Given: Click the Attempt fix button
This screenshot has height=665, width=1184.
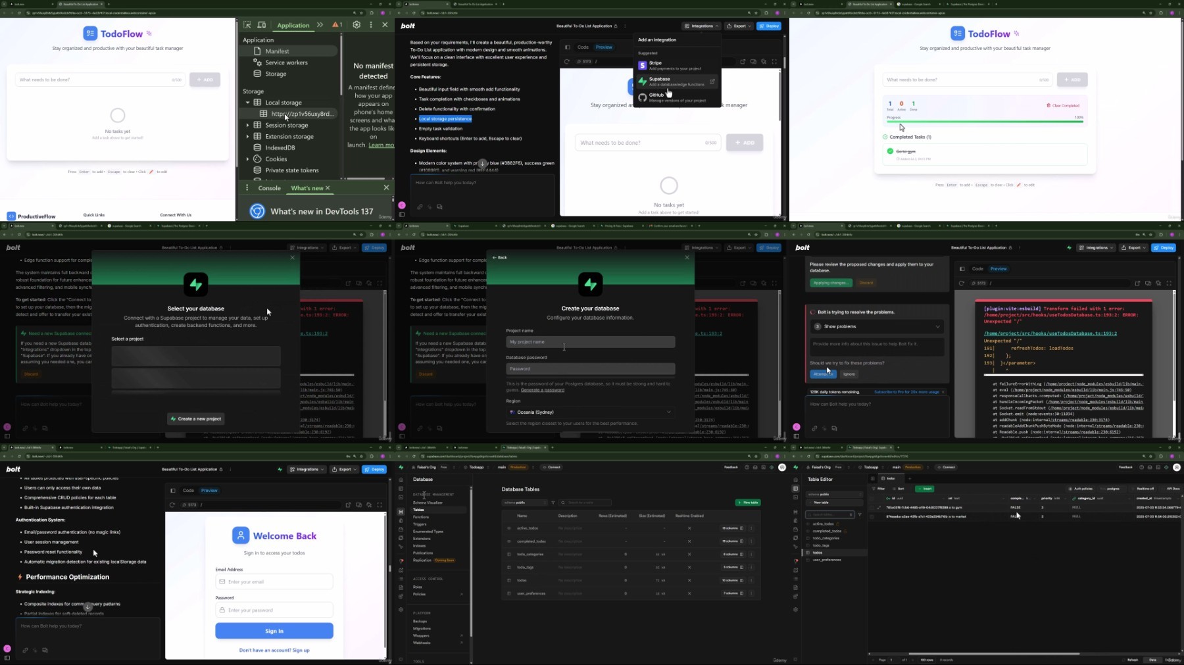Looking at the screenshot, I should coord(823,374).
